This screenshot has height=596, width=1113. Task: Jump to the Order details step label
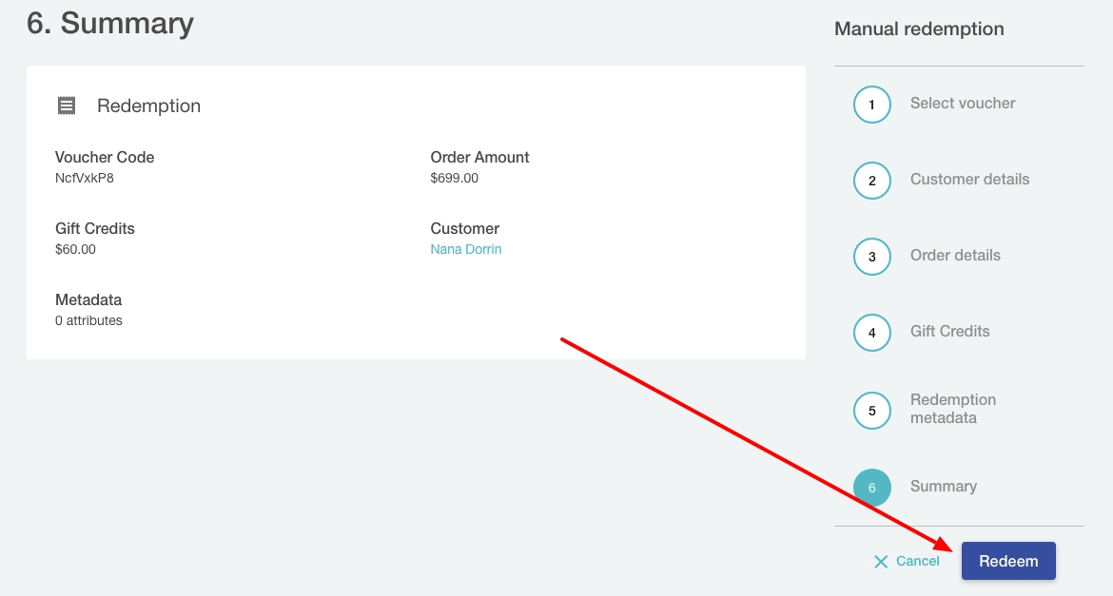[x=955, y=256]
